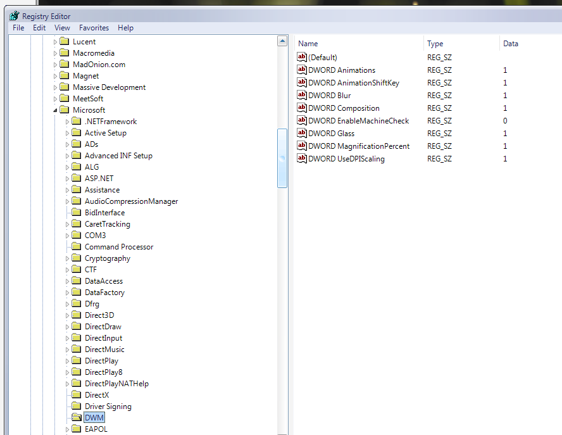This screenshot has height=435, width=562.
Task: Expand the Lucent key
Action: click(55, 42)
